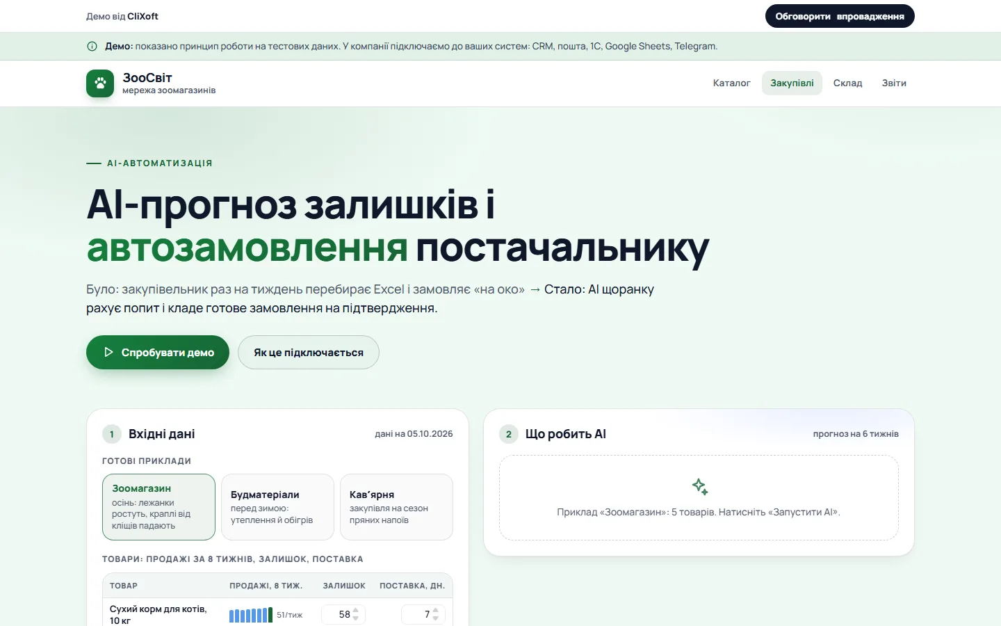Click the ПОСТАВКА, ДН. column header
This screenshot has width=1001, height=626.
pyautogui.click(x=412, y=586)
